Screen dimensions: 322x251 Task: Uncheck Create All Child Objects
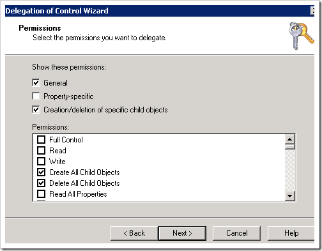pos(41,172)
